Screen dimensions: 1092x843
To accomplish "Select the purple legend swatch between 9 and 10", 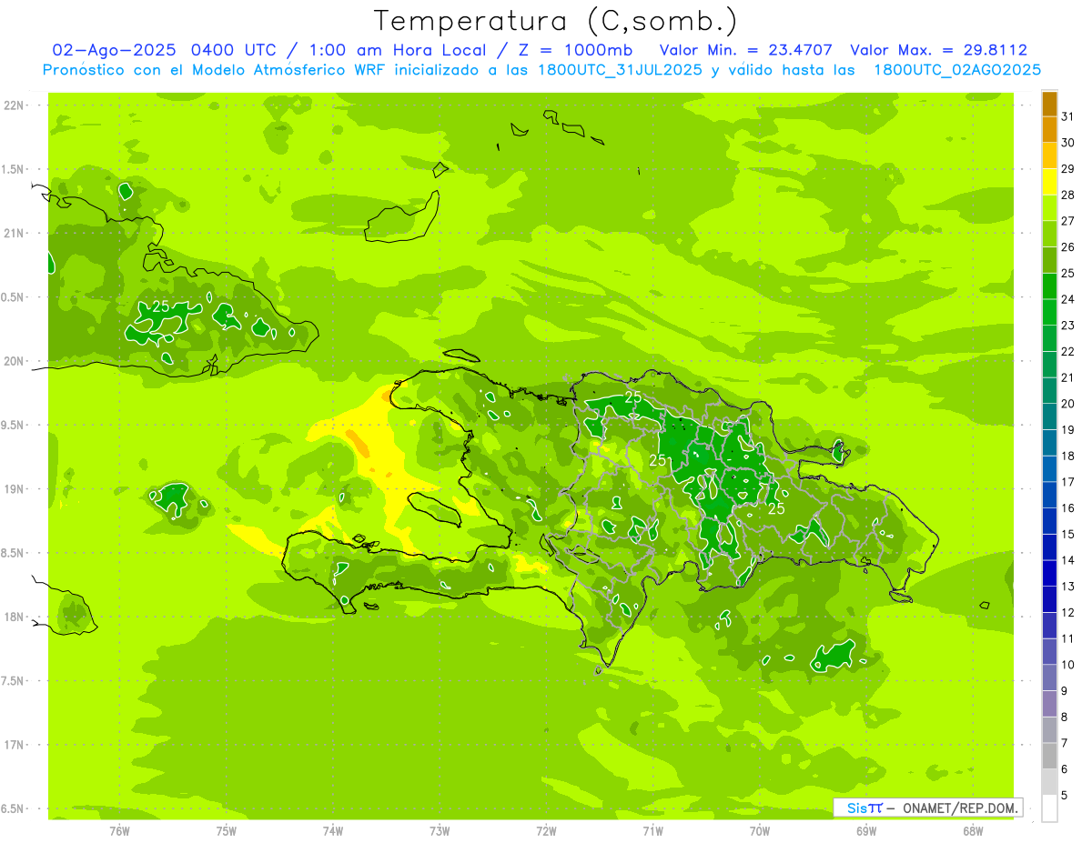I will (x=1049, y=677).
